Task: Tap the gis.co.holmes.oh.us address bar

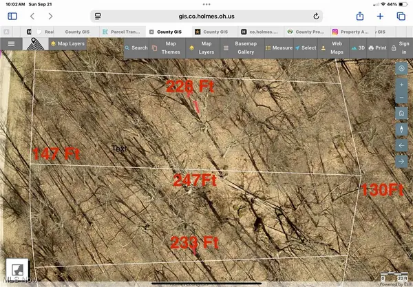Action: click(206, 16)
